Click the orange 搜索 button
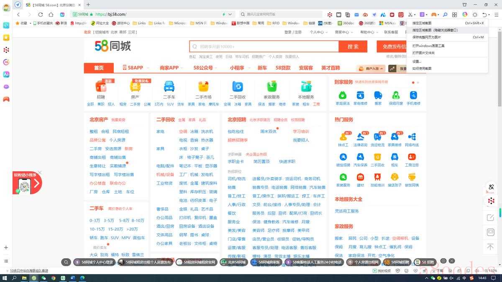The height and width of the screenshot is (282, 502). click(x=353, y=46)
